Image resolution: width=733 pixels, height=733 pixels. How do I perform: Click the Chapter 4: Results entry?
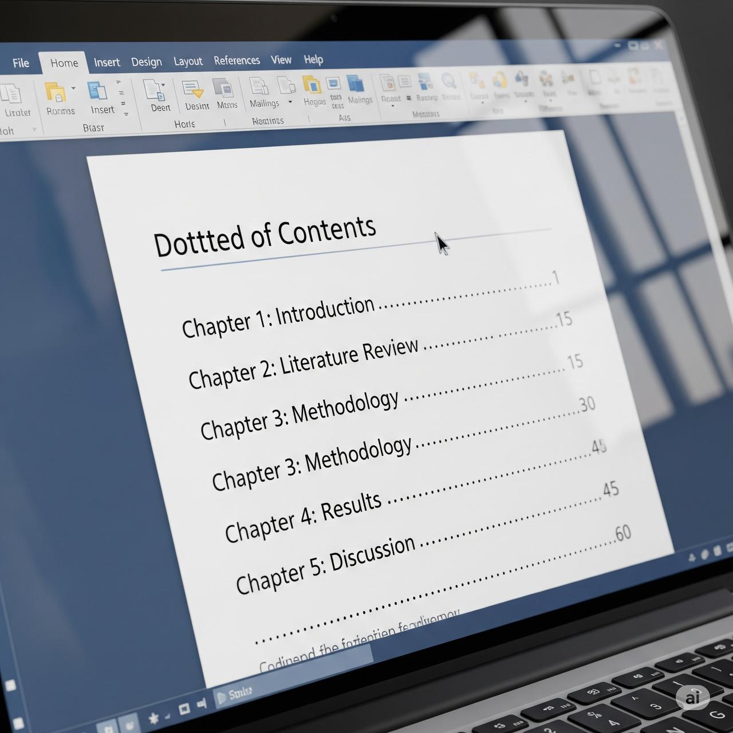(302, 517)
